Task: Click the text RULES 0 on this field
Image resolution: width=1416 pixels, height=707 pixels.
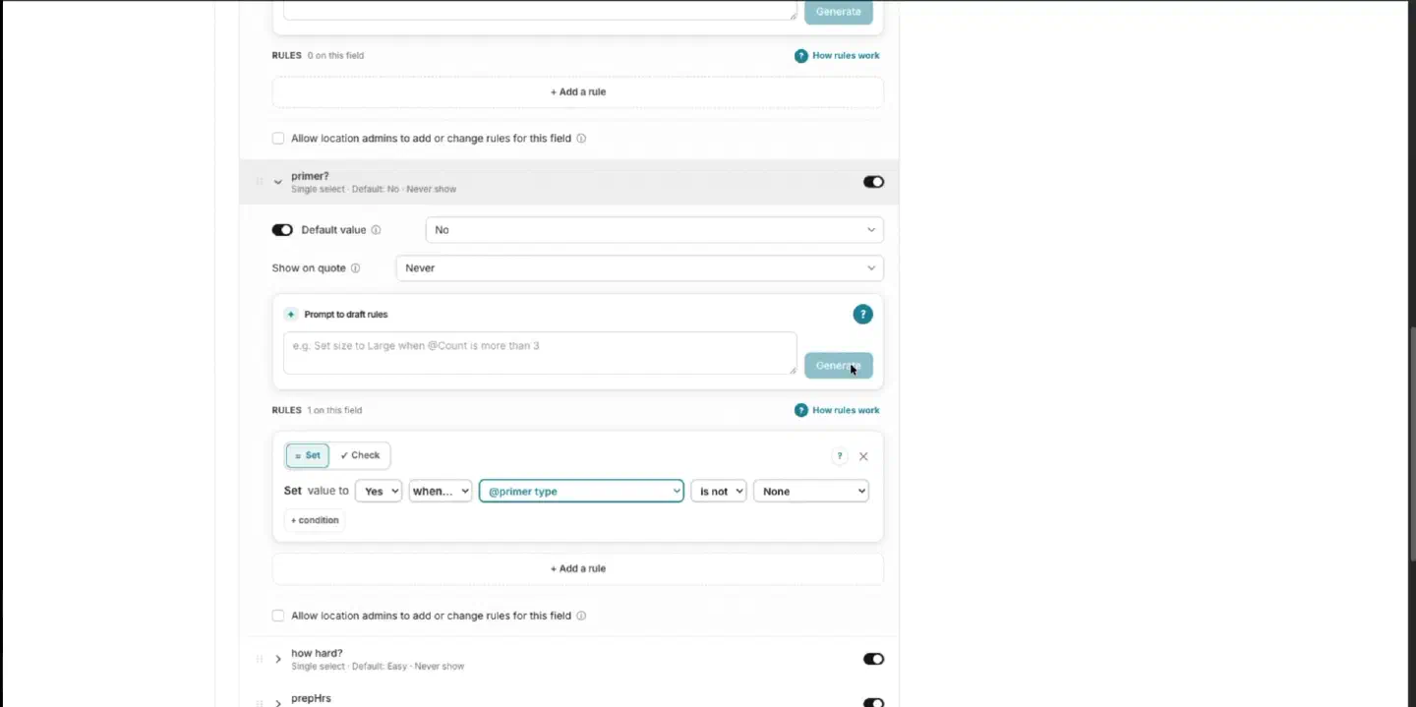Action: pyautogui.click(x=318, y=56)
